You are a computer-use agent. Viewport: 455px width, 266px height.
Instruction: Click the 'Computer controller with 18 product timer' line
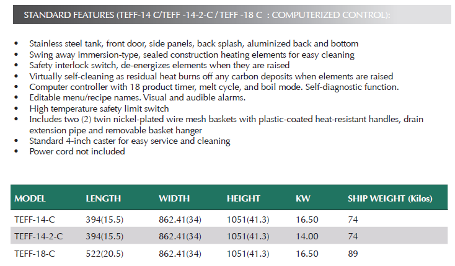click(x=214, y=87)
